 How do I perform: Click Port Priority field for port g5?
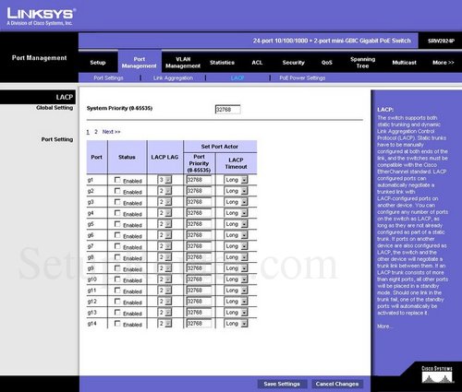tap(199, 224)
